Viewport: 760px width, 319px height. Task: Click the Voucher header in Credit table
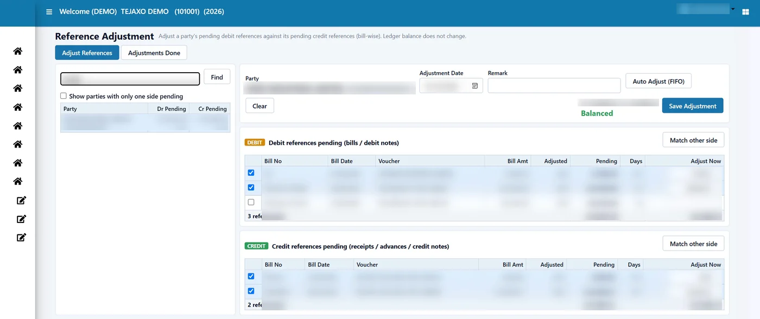click(x=416, y=265)
